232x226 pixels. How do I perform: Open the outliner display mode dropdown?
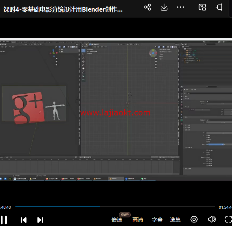pos(186,44)
